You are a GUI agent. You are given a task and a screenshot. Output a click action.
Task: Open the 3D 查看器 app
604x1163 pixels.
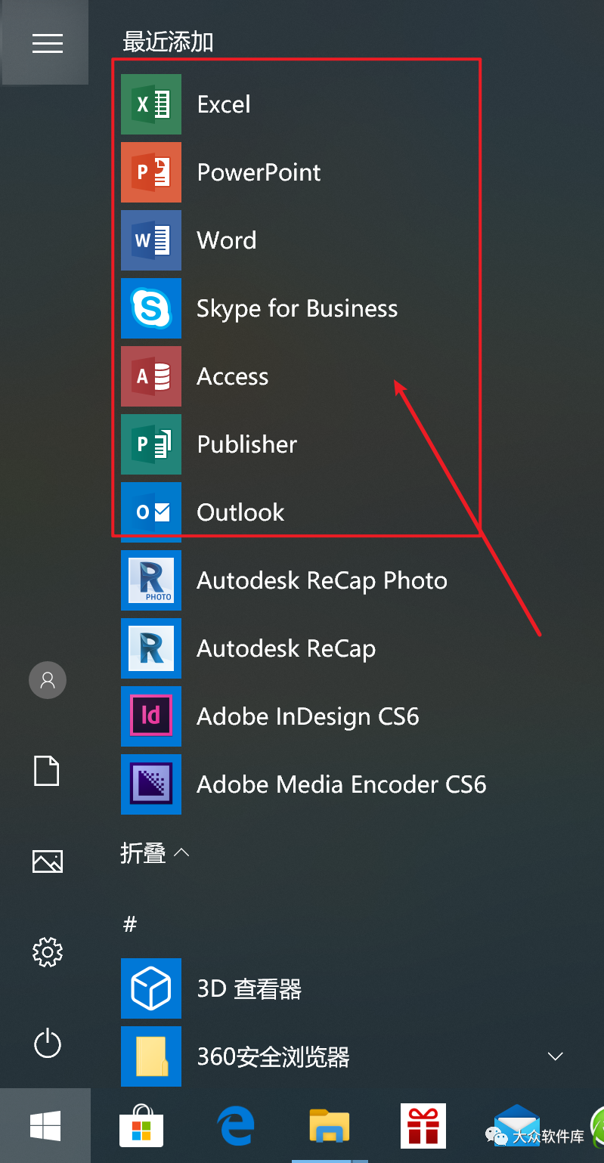[x=249, y=988]
